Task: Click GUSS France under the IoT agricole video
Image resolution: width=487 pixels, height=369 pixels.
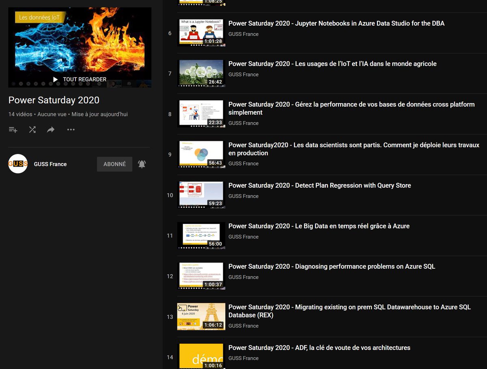Action: (243, 74)
